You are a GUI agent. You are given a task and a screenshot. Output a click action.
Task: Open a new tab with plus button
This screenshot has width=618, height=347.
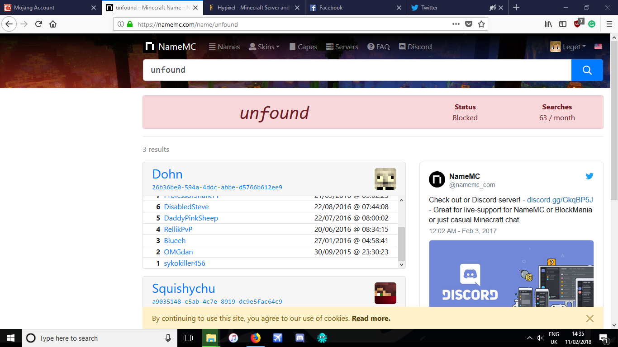516,8
